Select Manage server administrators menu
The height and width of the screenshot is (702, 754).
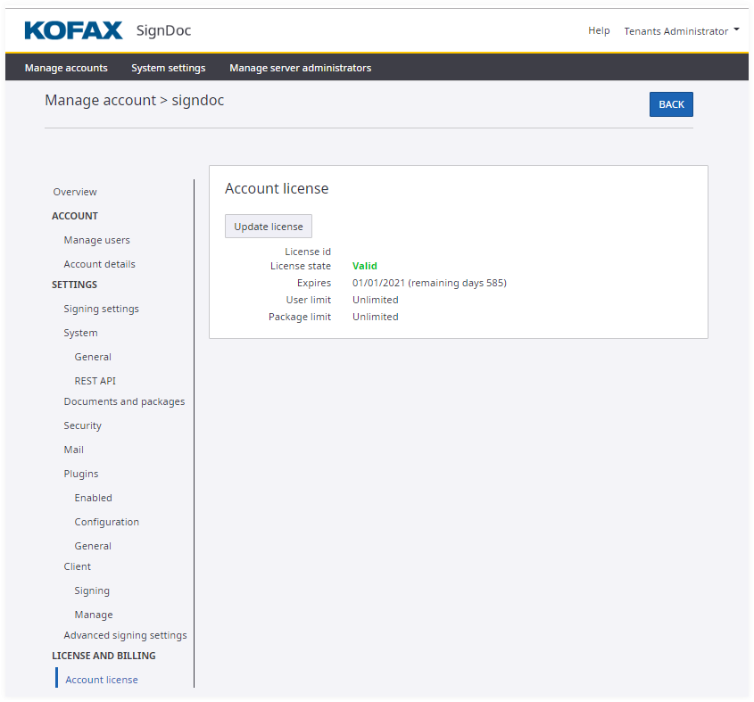pos(300,68)
